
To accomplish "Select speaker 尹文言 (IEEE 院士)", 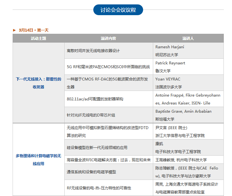I will click(171, 128).
